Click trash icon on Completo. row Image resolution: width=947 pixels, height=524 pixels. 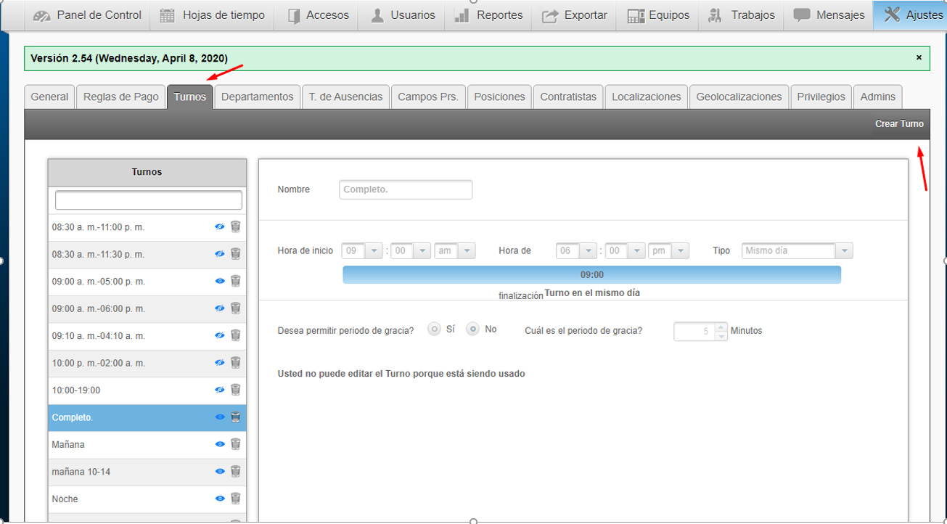tap(236, 417)
